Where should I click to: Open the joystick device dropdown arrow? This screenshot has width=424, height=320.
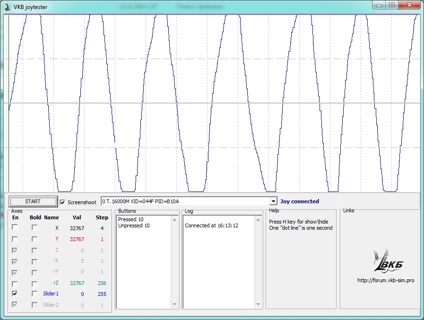point(273,201)
